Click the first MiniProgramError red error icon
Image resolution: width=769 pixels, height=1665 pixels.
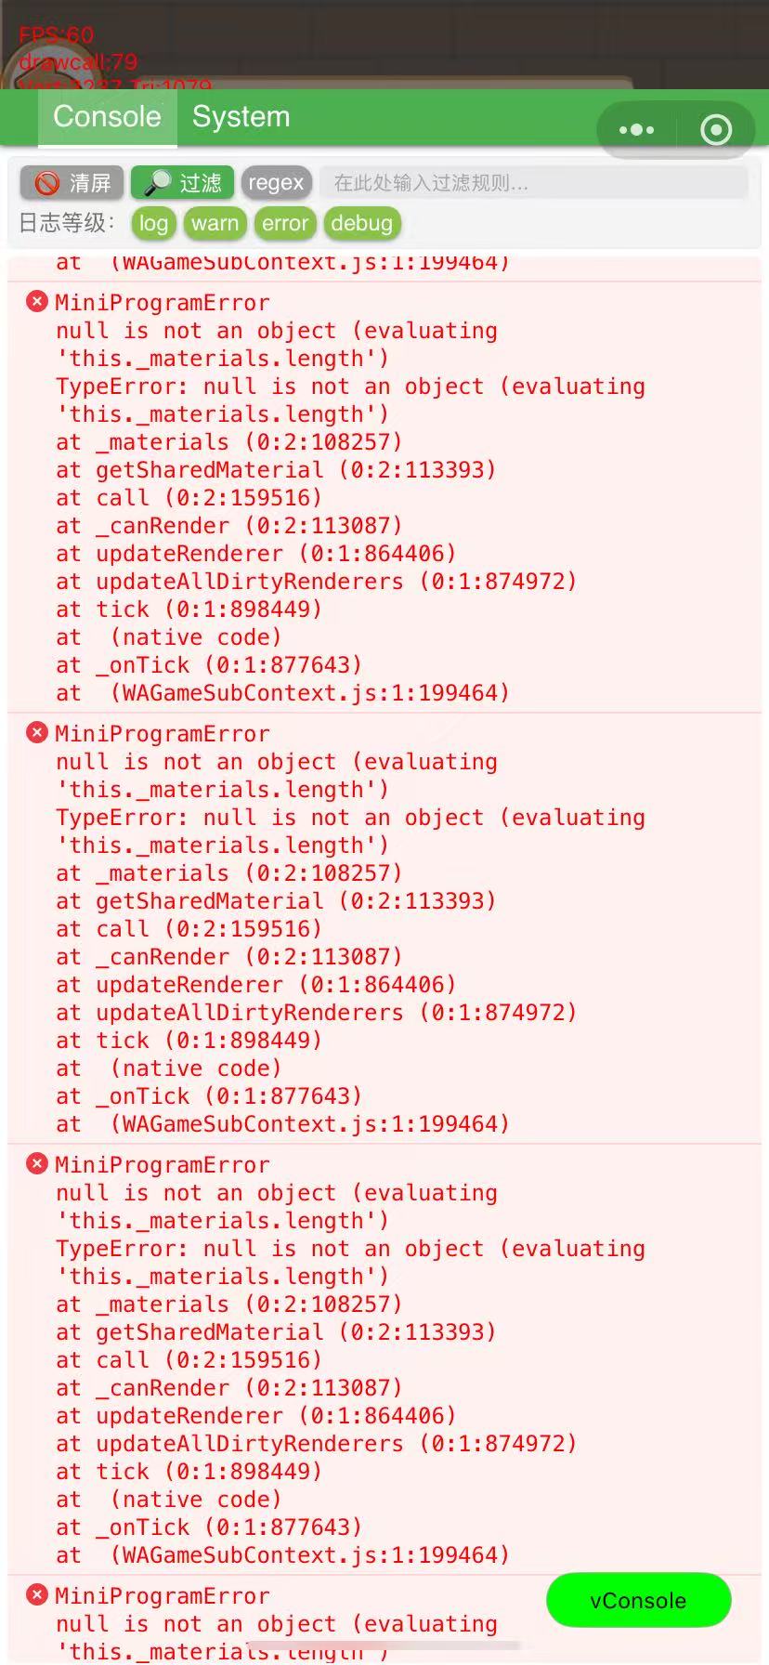click(37, 301)
